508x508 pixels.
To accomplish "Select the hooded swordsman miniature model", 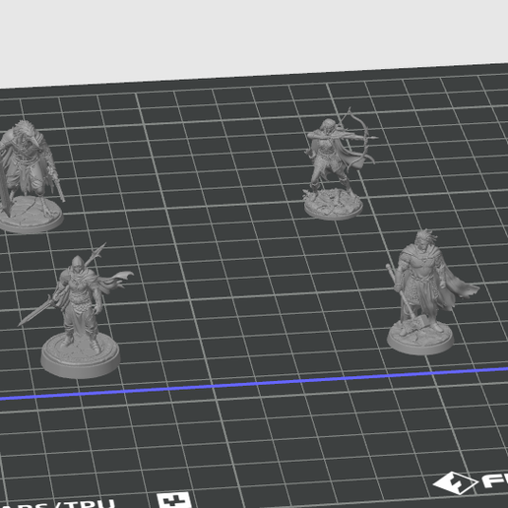I will click(x=77, y=312).
